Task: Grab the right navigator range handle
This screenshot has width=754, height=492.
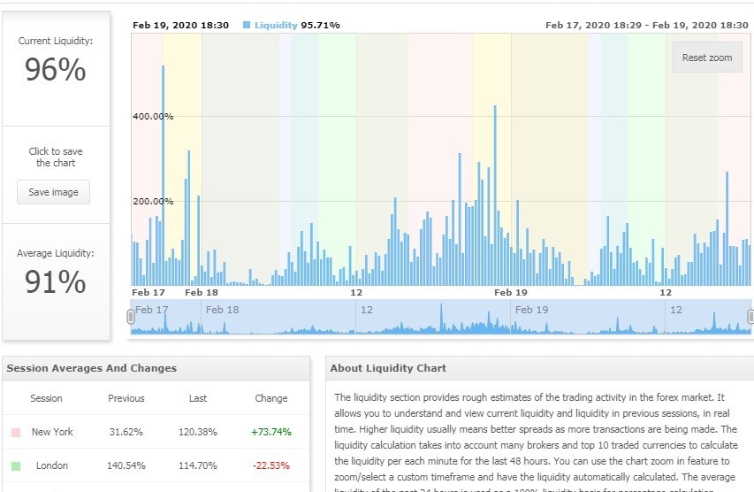Action: [750, 317]
